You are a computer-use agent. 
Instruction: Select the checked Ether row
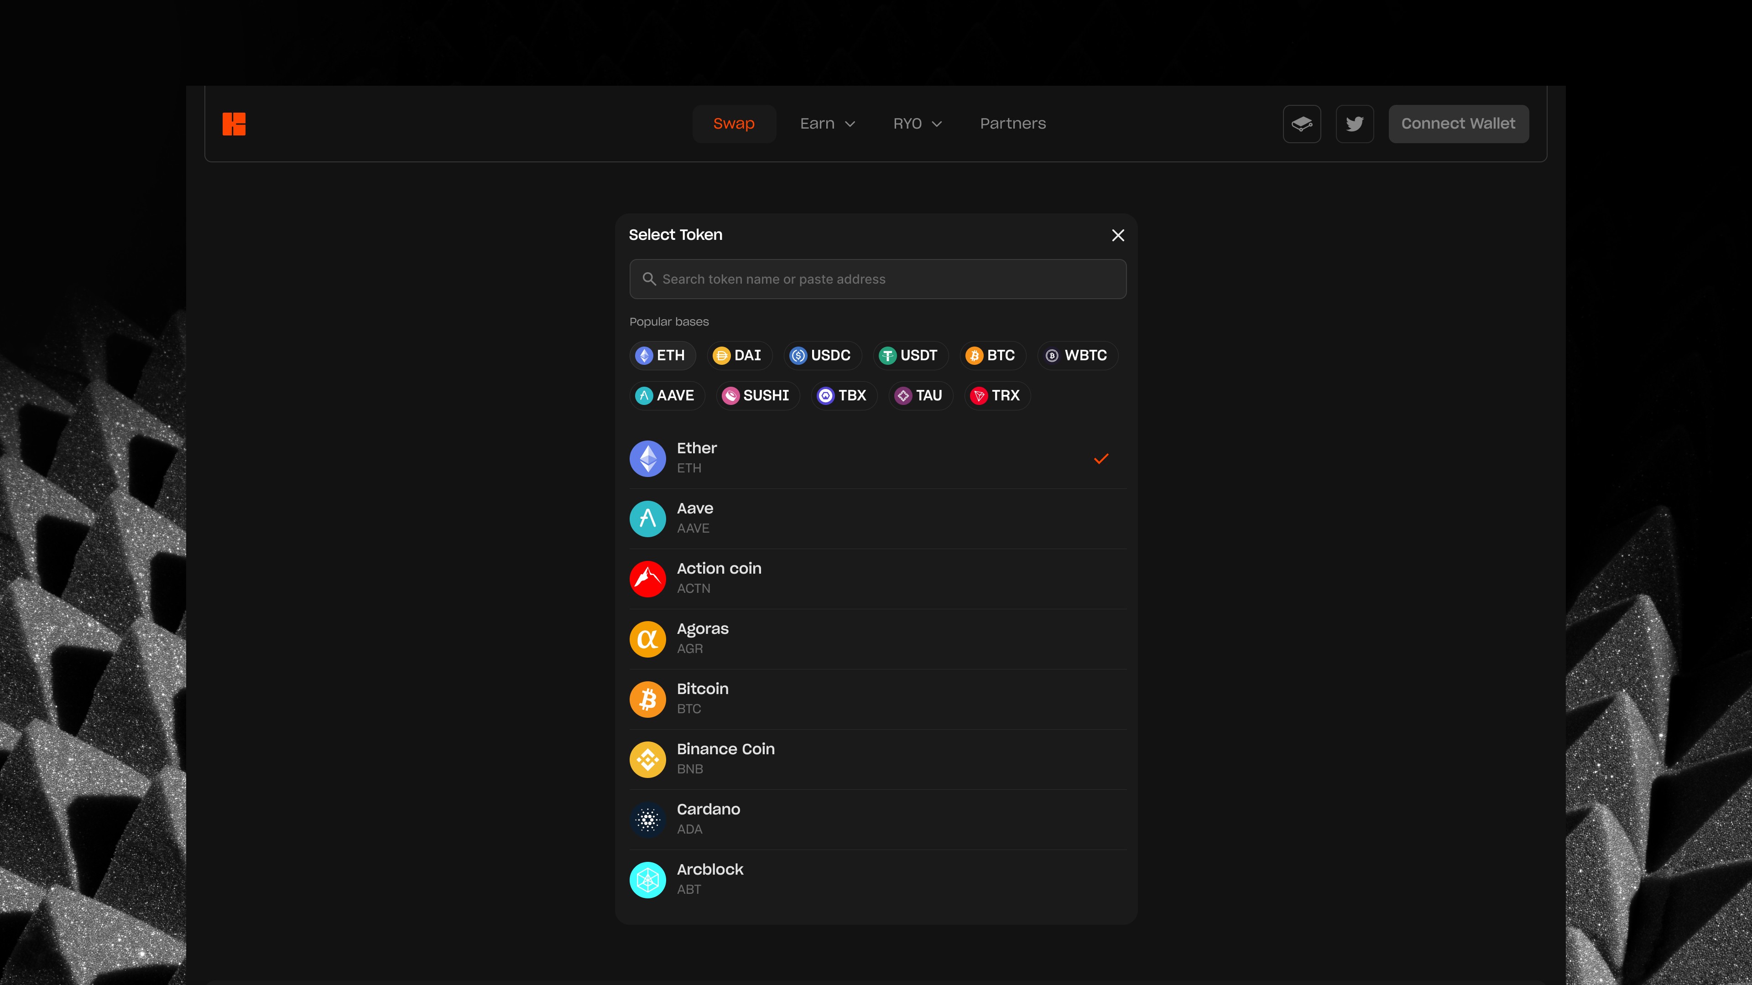876,458
